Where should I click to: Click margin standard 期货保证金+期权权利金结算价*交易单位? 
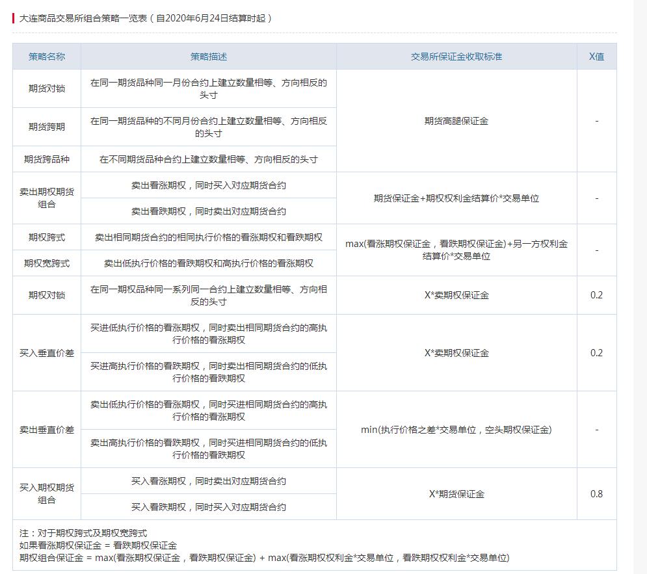[x=456, y=198]
